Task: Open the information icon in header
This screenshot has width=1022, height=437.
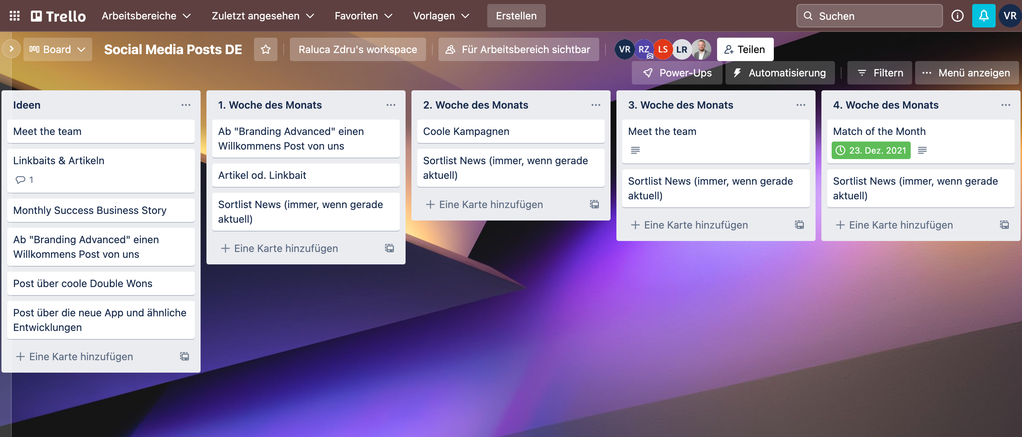Action: (x=957, y=16)
